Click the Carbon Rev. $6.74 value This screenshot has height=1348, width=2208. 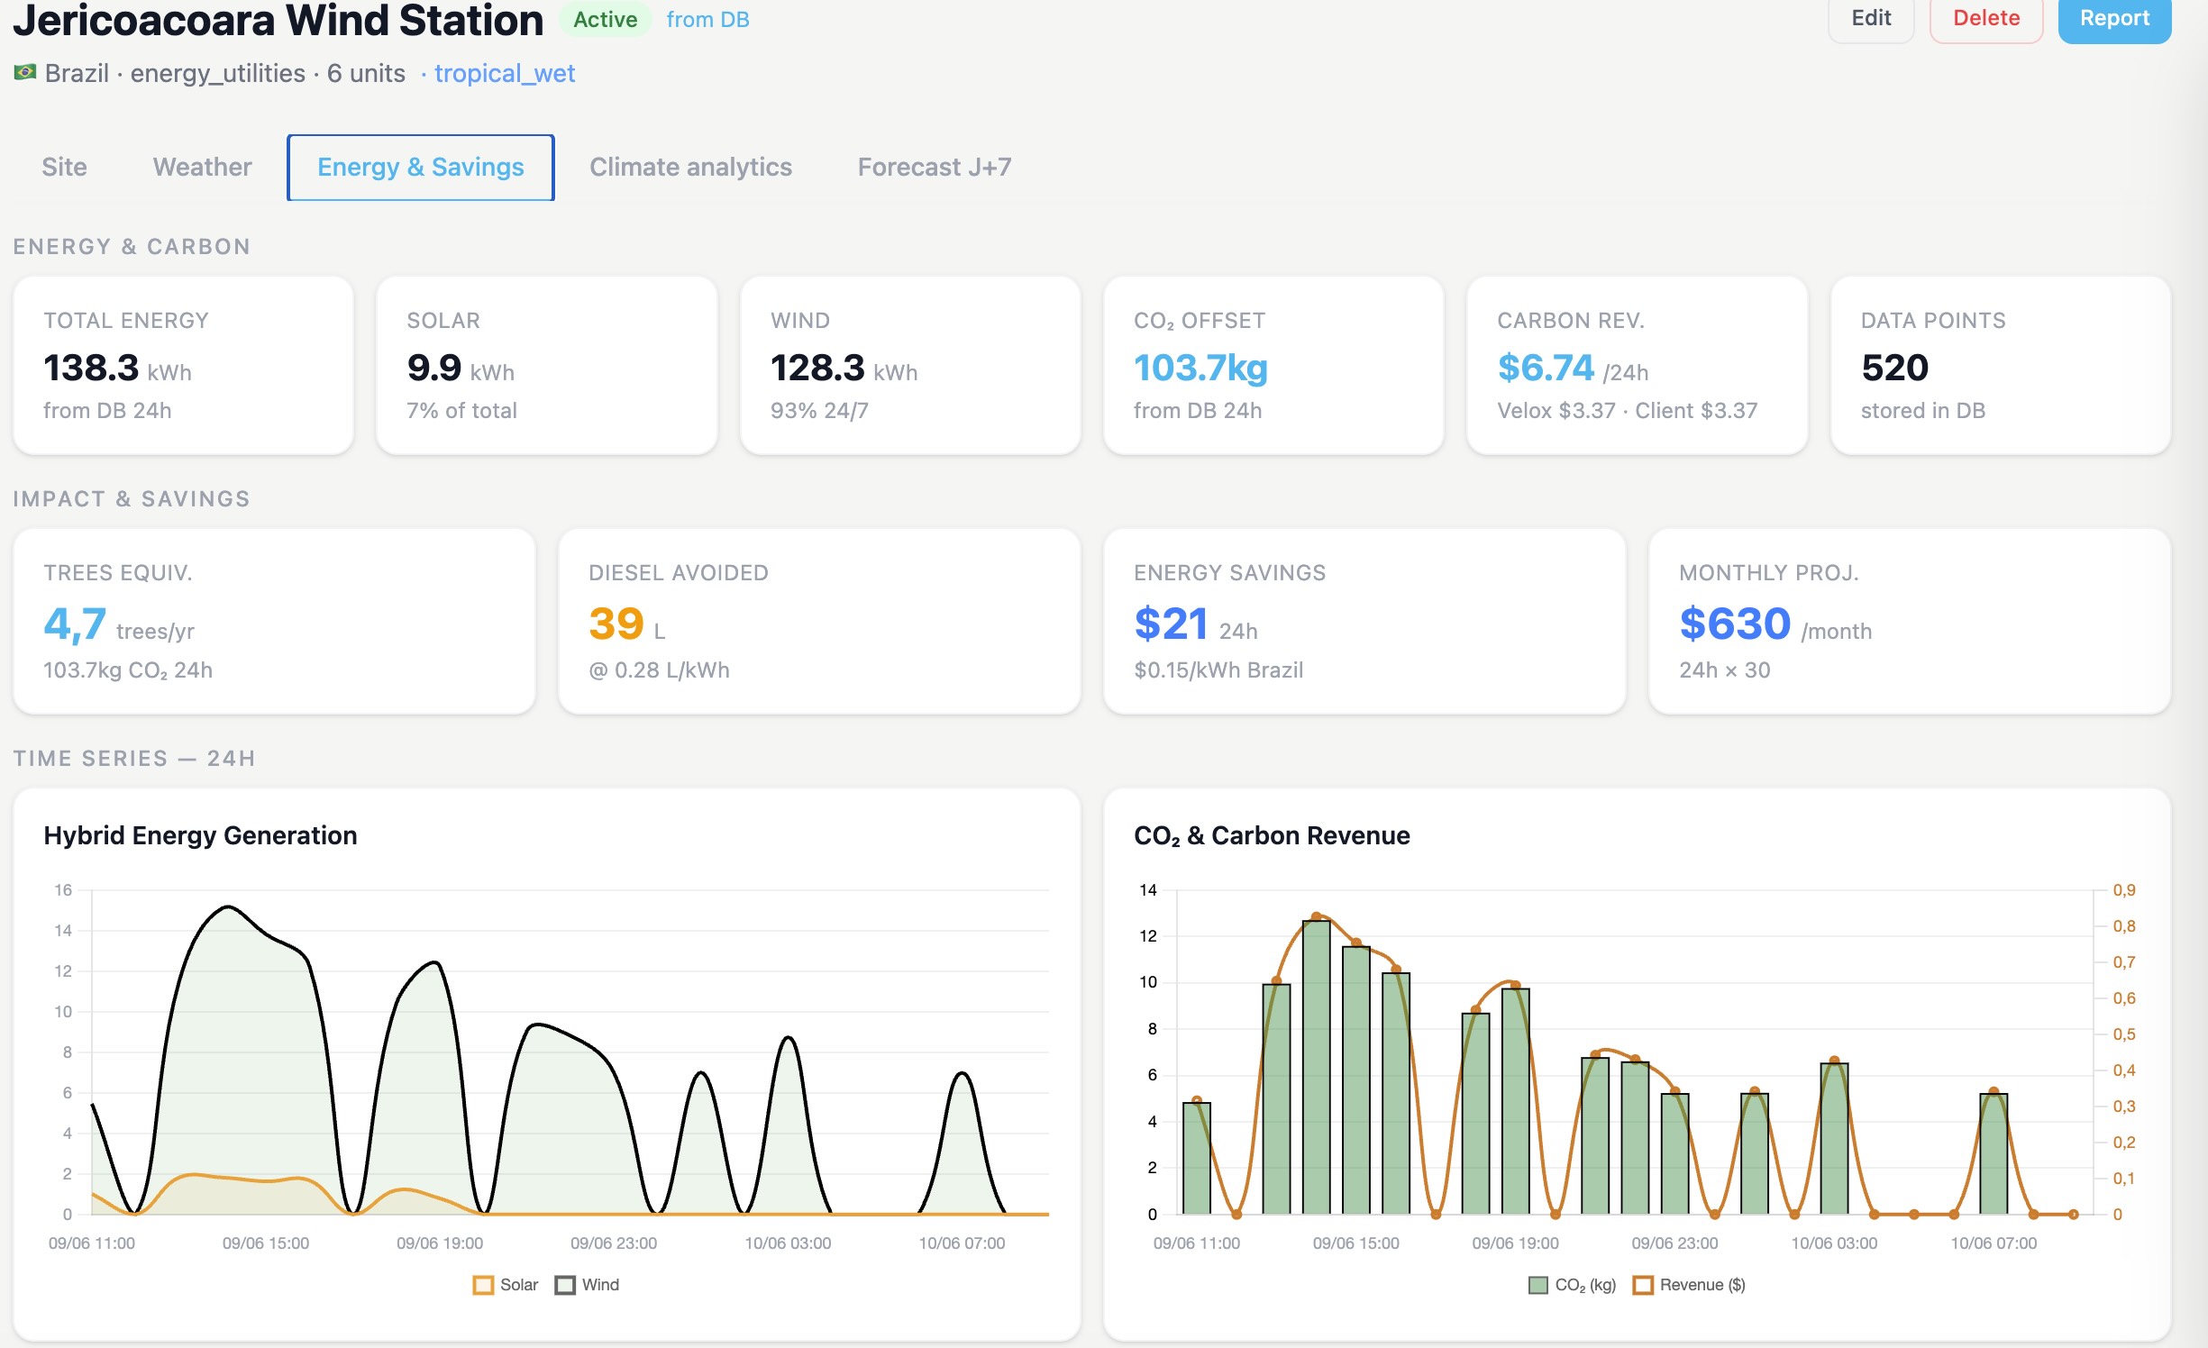[1546, 368]
